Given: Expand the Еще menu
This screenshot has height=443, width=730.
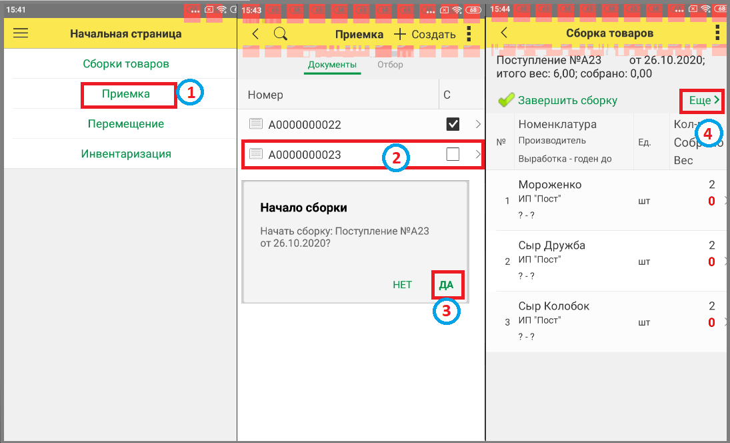Looking at the screenshot, I should click(704, 100).
